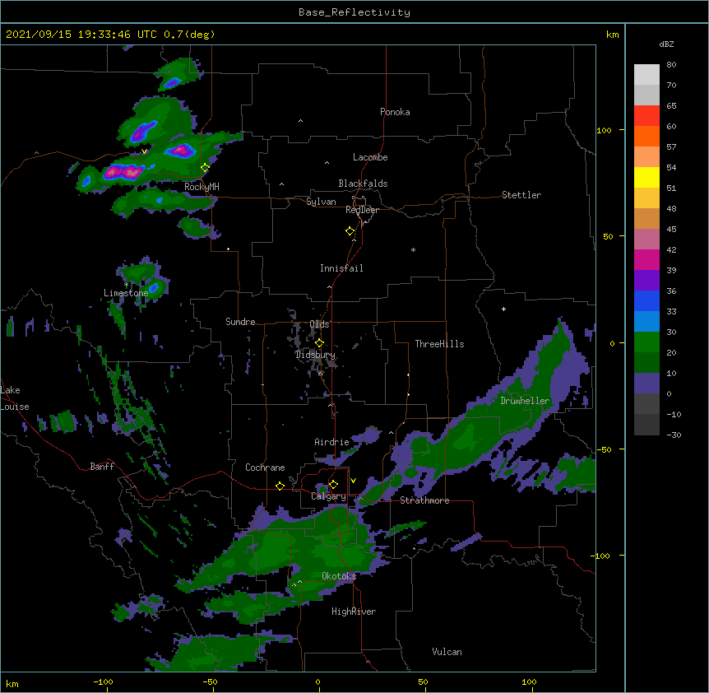Click the Olds town label
This screenshot has height=693, width=709.
tap(319, 324)
